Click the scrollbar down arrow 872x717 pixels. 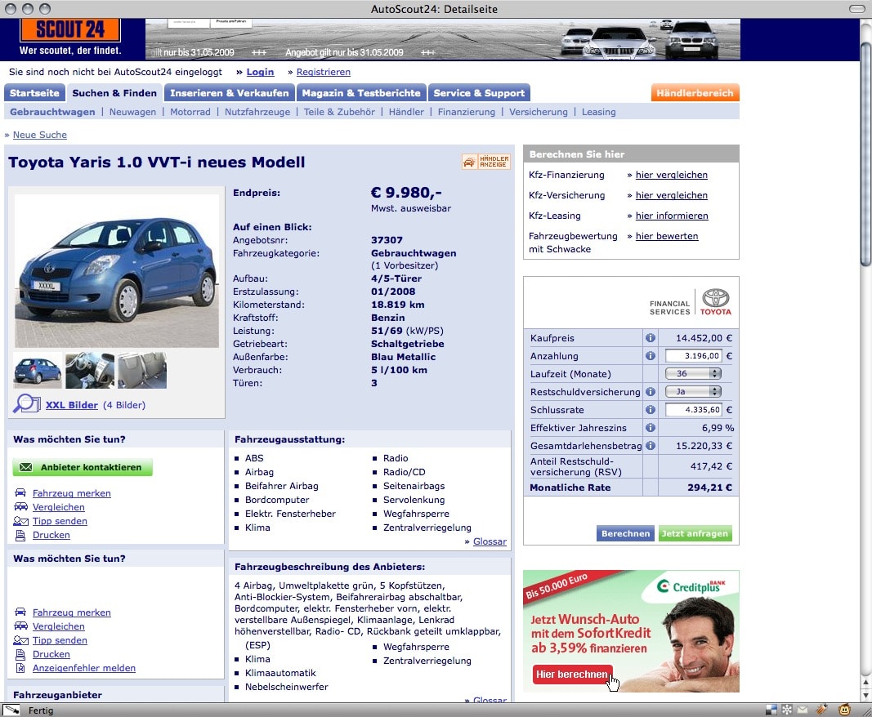[x=865, y=696]
